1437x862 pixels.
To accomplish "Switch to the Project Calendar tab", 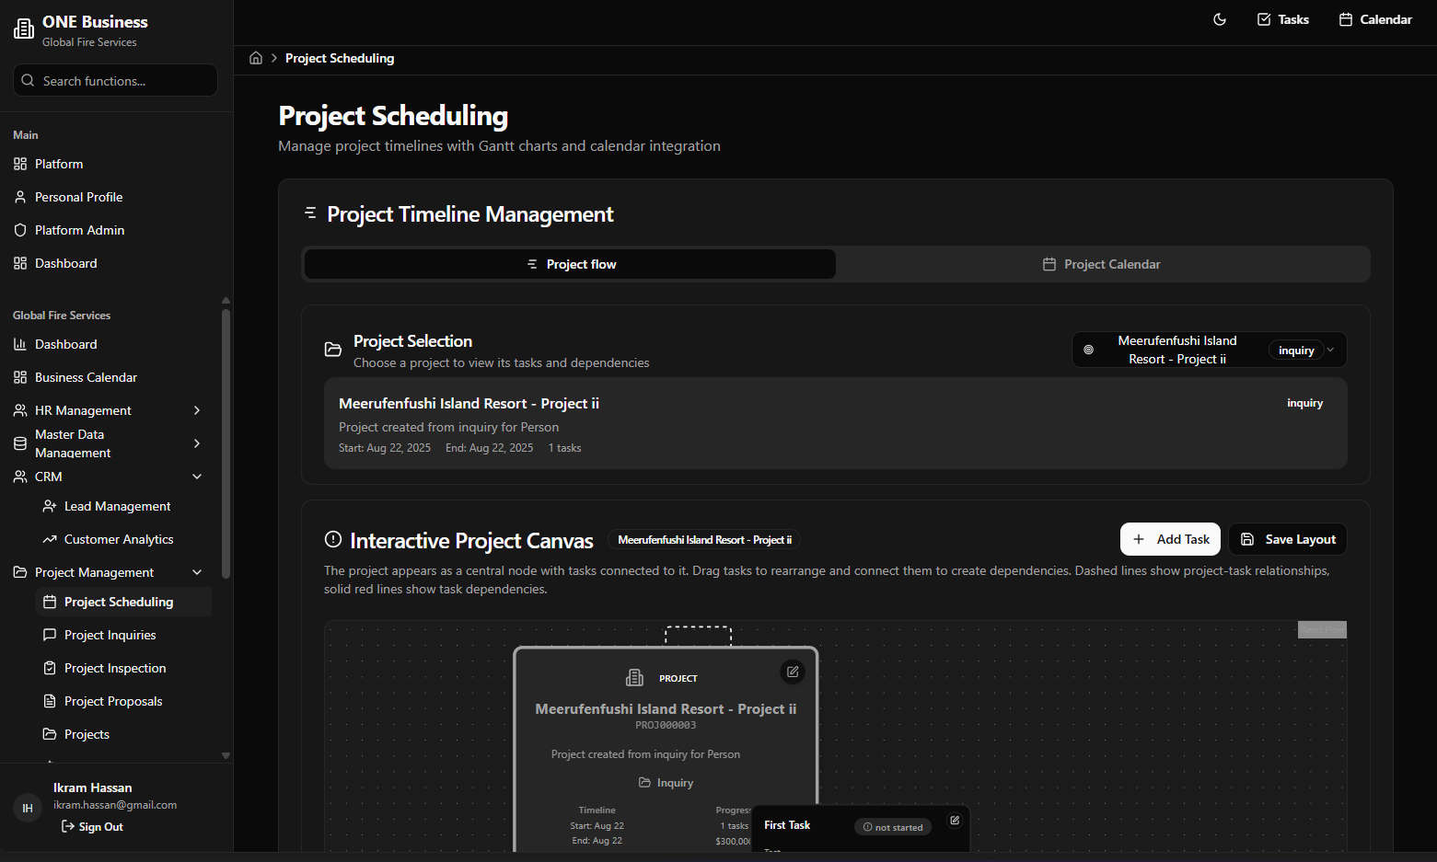I will pos(1102,264).
